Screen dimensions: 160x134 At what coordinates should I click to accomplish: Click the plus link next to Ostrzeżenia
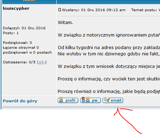pyautogui.click(x=40, y=62)
